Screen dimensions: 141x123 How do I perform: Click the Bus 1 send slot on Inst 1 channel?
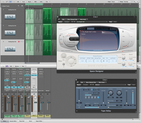click(6, 80)
